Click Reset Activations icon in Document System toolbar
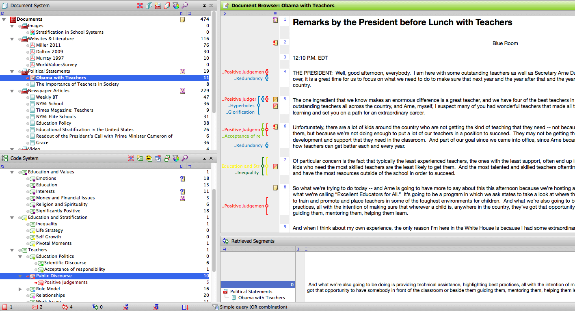 click(140, 6)
